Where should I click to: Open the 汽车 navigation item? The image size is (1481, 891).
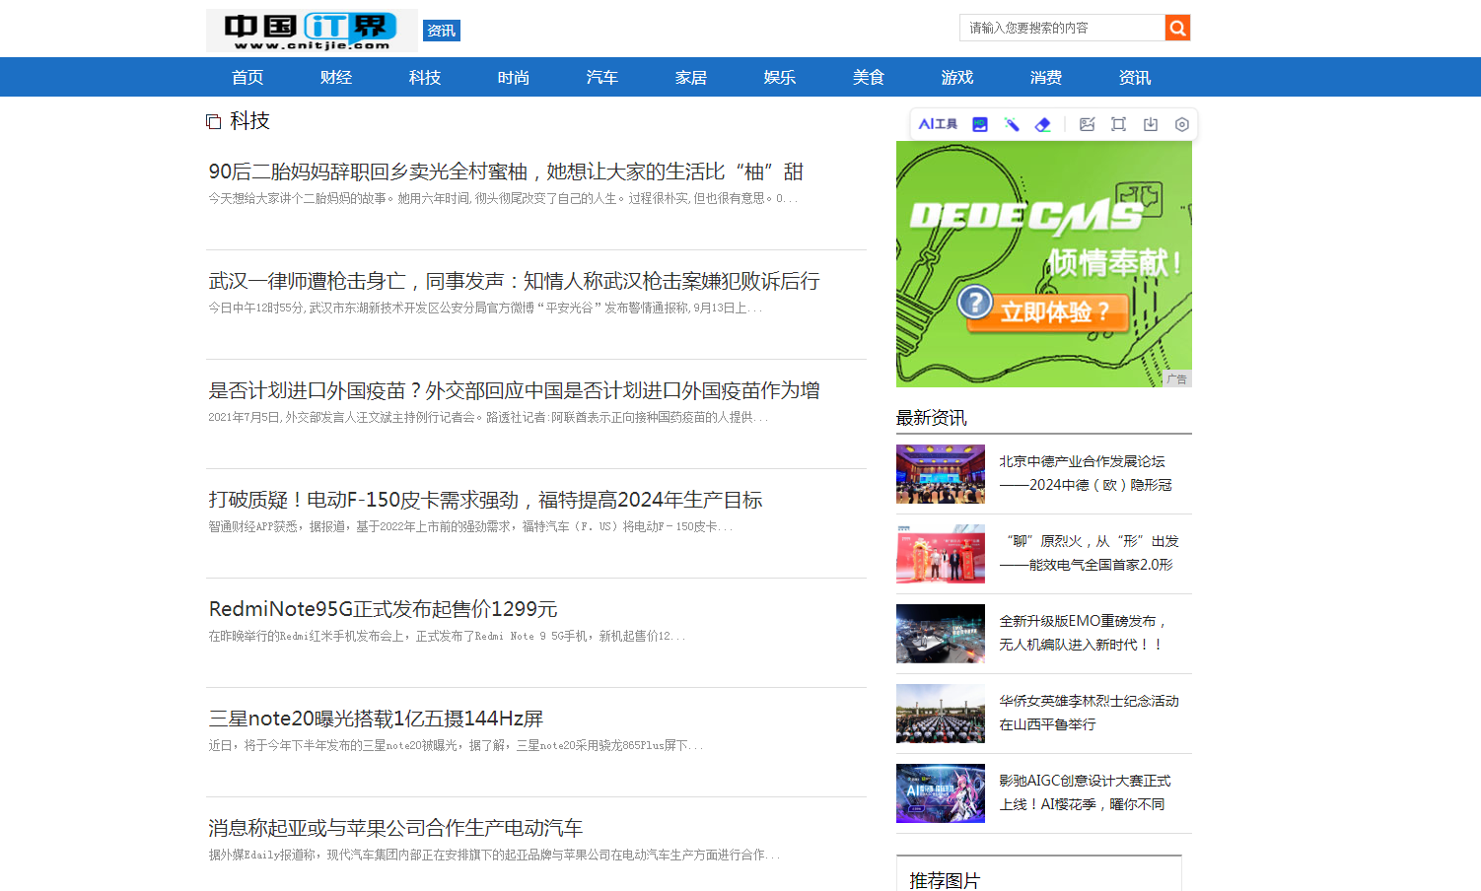click(602, 77)
